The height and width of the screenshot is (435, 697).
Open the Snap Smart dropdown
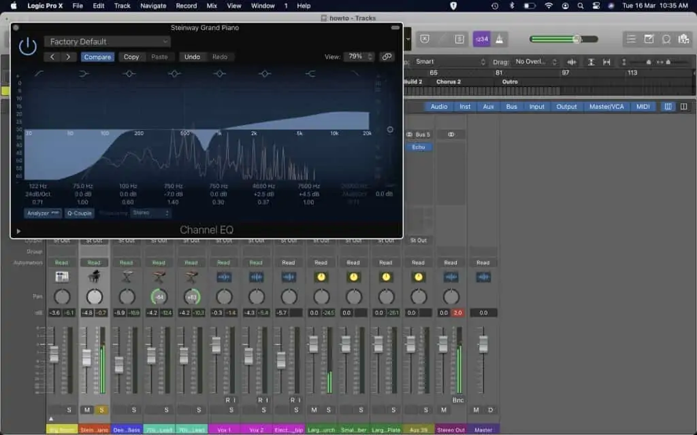click(x=449, y=62)
